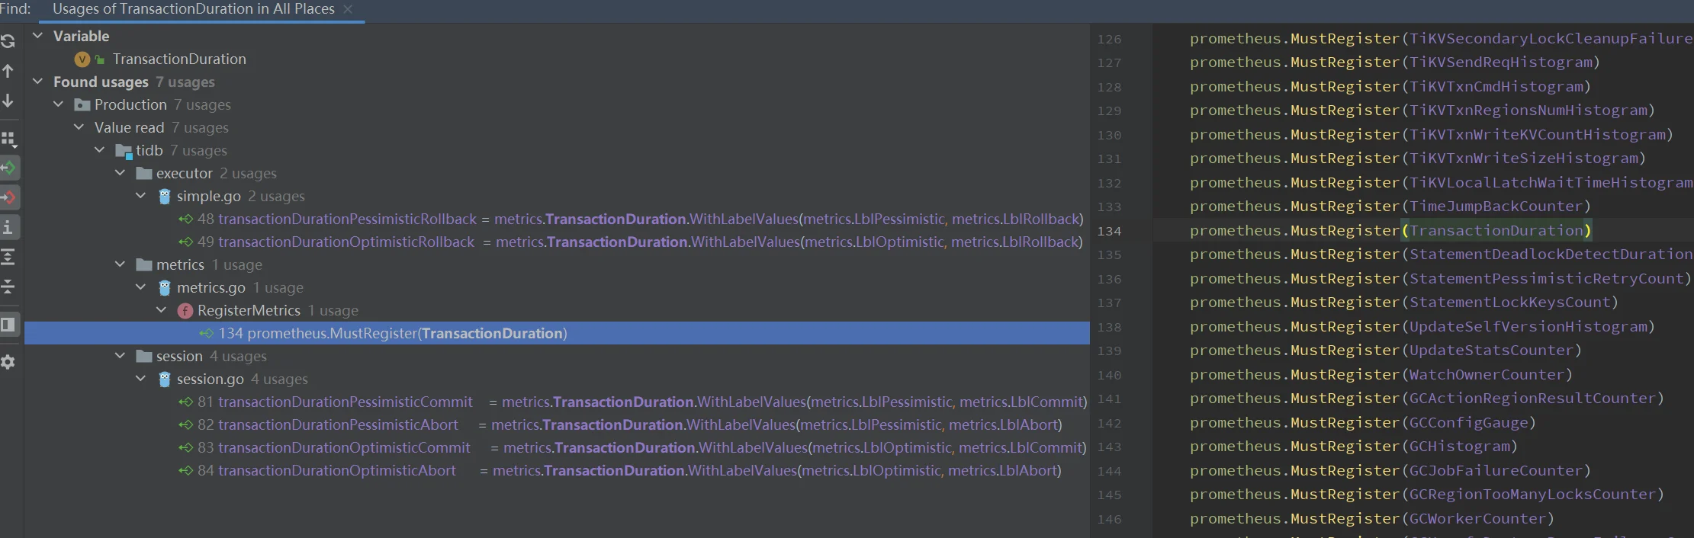
Task: Click read-access icon on usage line 81
Action: 185,402
